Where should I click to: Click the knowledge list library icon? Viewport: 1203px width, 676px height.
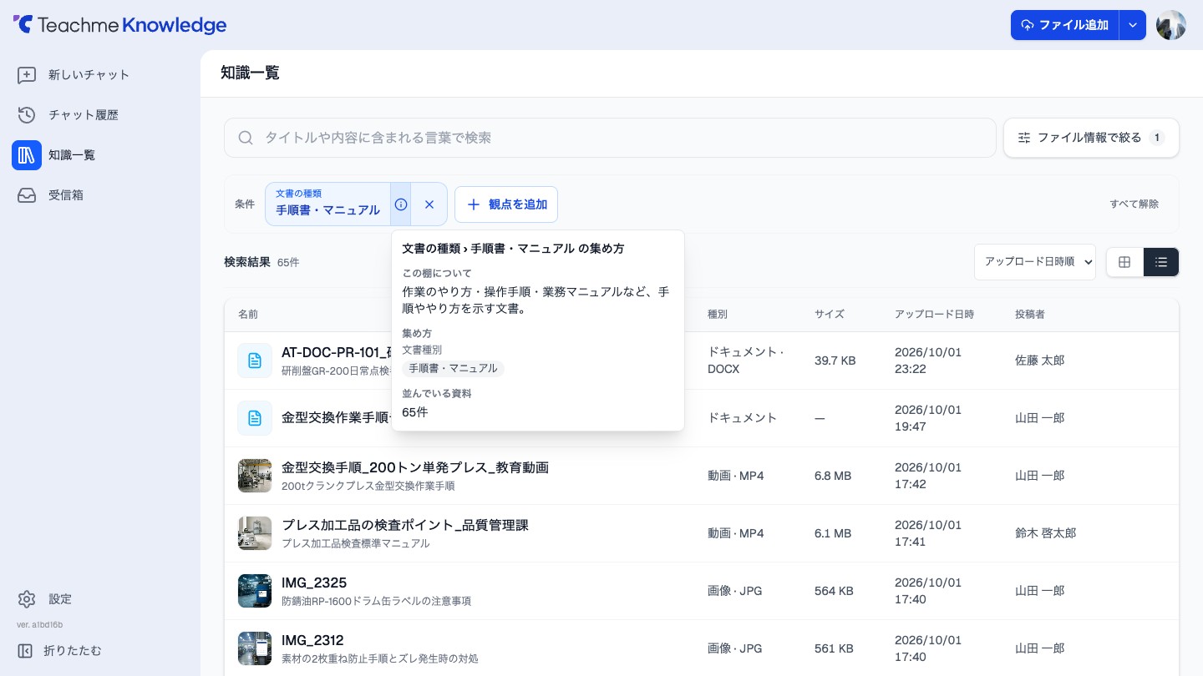point(27,155)
